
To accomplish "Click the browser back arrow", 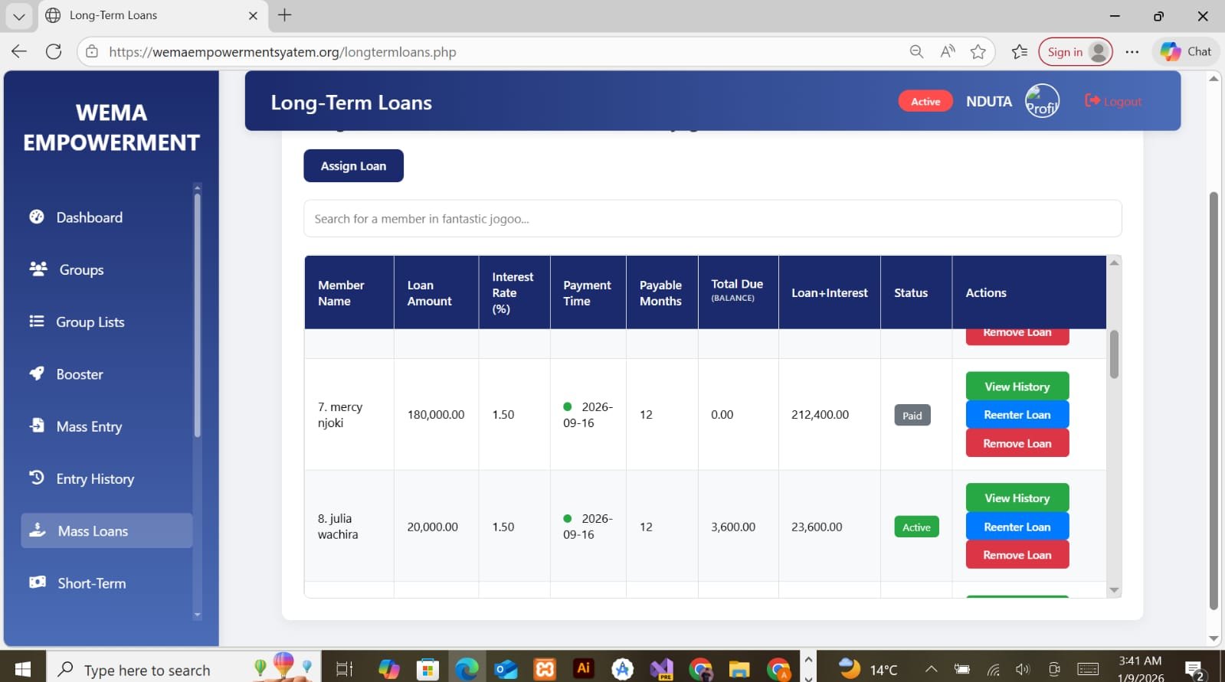I will [x=19, y=51].
